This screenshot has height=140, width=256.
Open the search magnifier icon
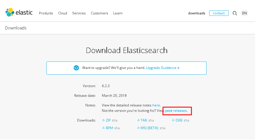tap(234, 13)
